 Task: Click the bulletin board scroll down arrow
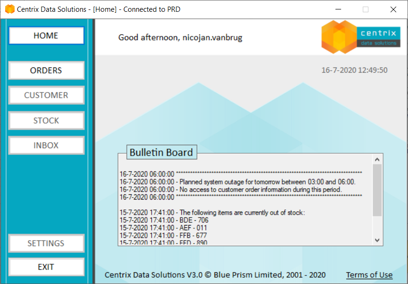pos(377,240)
